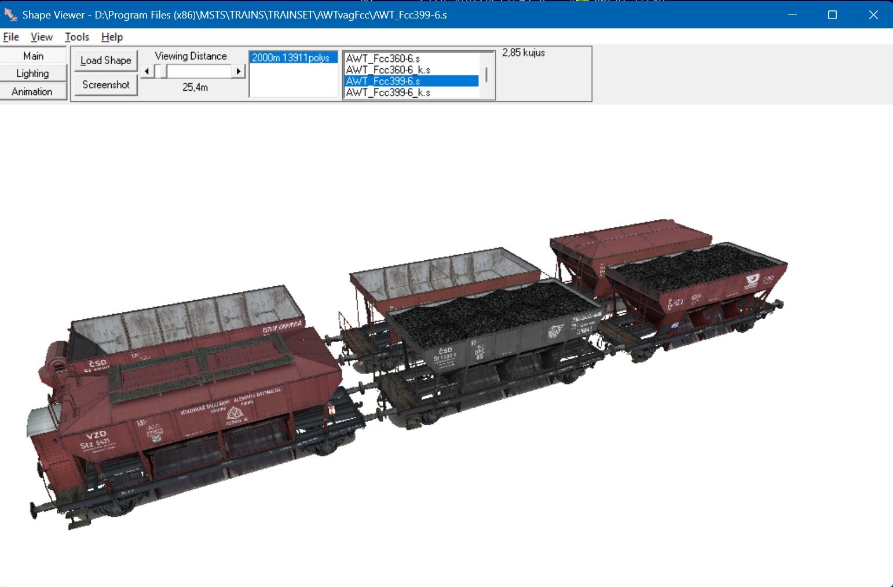Select the 2000m 13911polys LOD entry
This screenshot has width=893, height=587.
coord(292,58)
